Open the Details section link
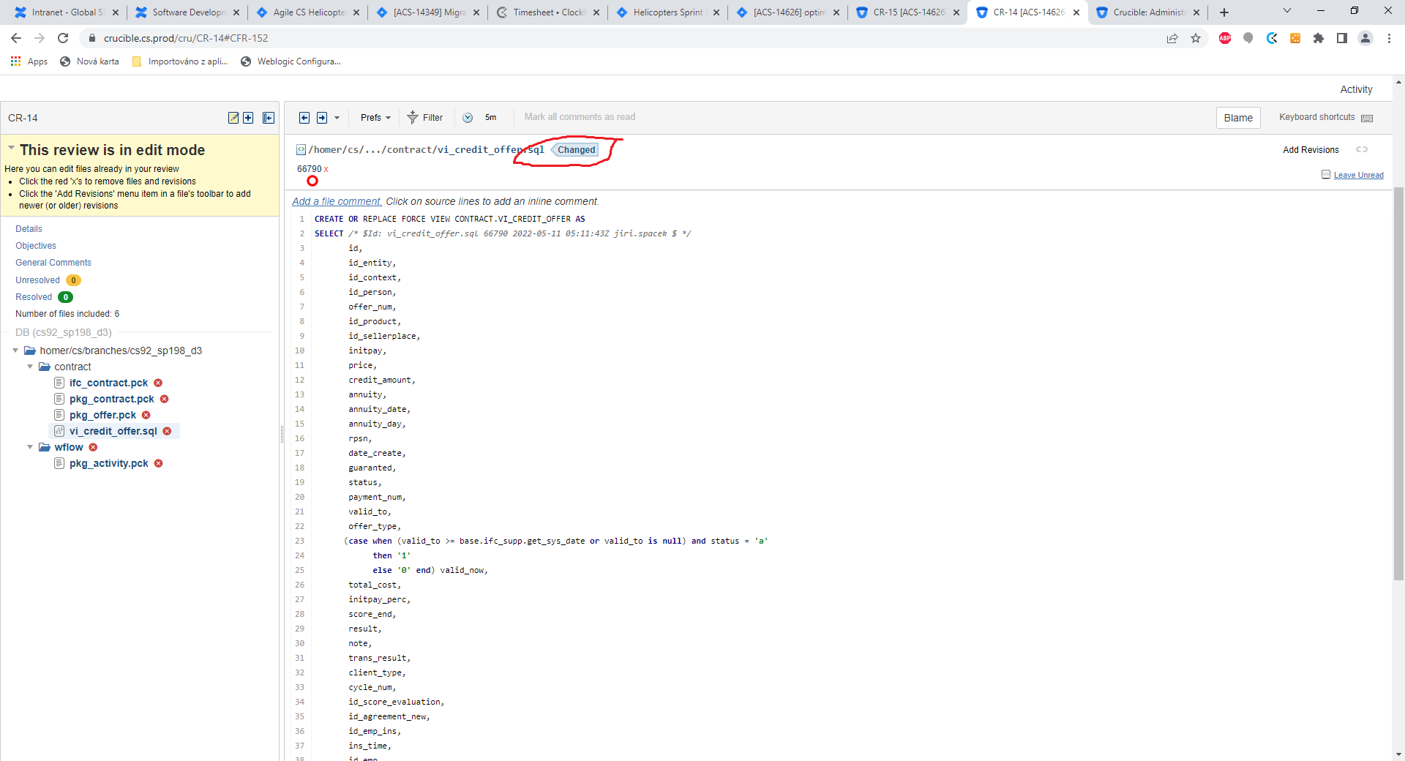Screen dimensions: 1405x761 pos(29,229)
